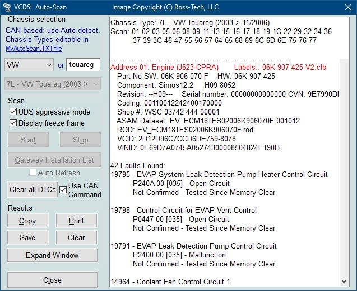Click the ASAM Dataset line
357x291 pixels.
click(x=208, y=121)
